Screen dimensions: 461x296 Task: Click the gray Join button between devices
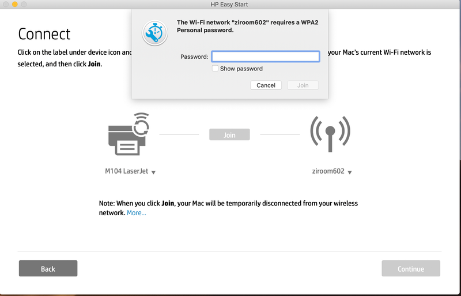tap(229, 134)
